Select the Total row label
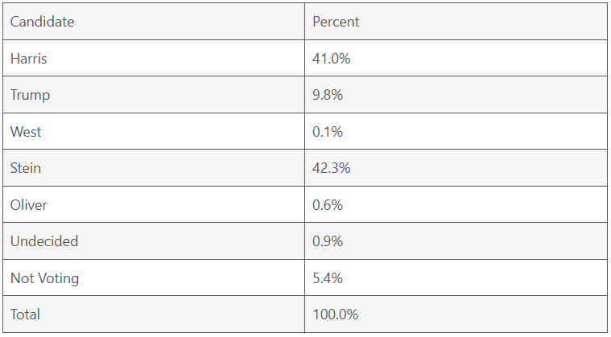Image resolution: width=611 pixels, height=337 pixels. [25, 314]
